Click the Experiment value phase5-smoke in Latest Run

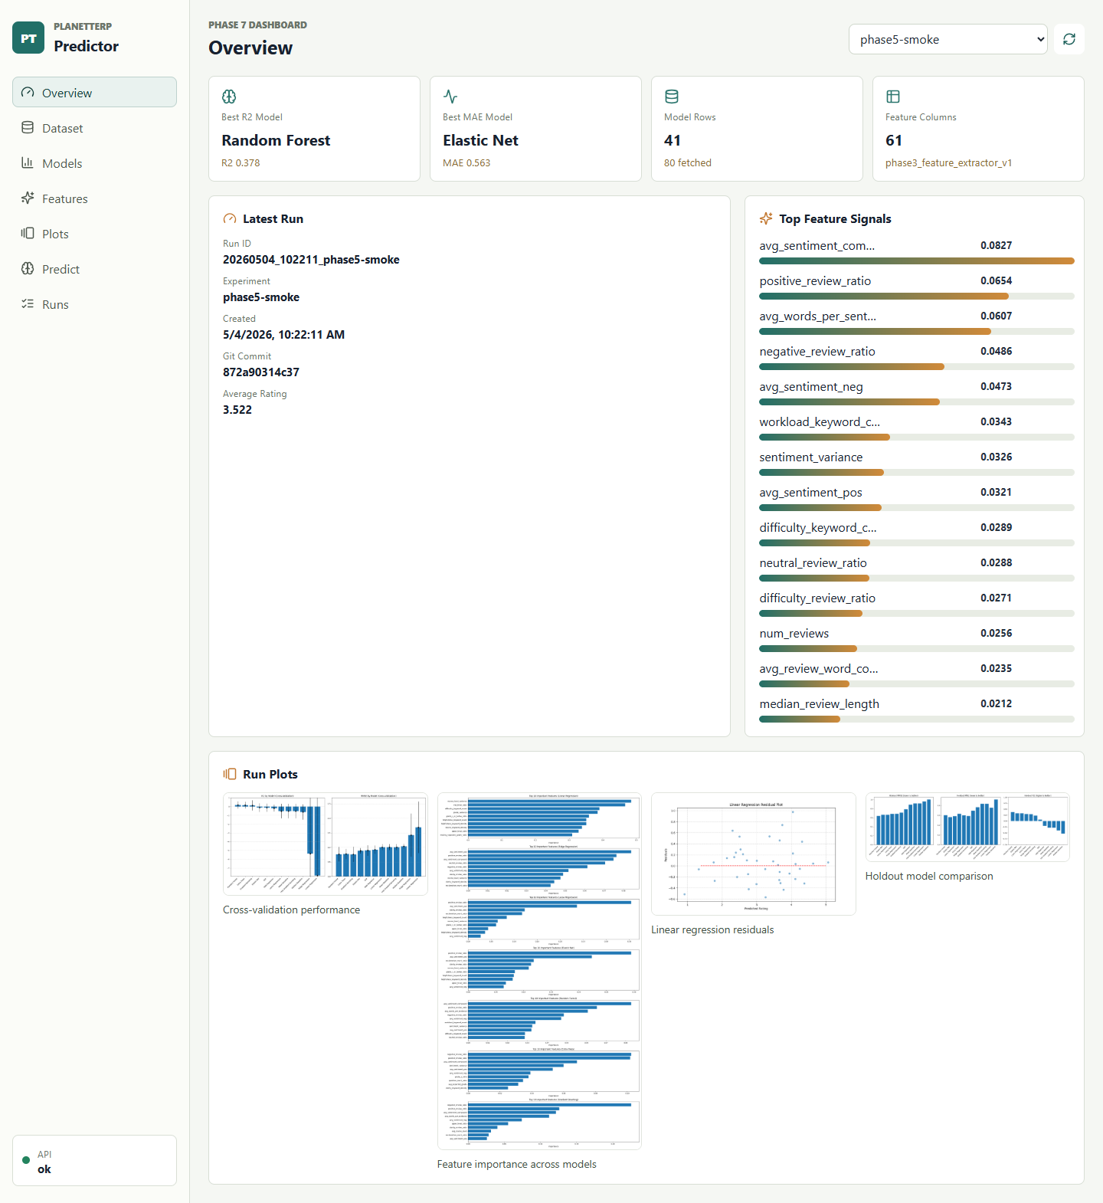pos(261,297)
